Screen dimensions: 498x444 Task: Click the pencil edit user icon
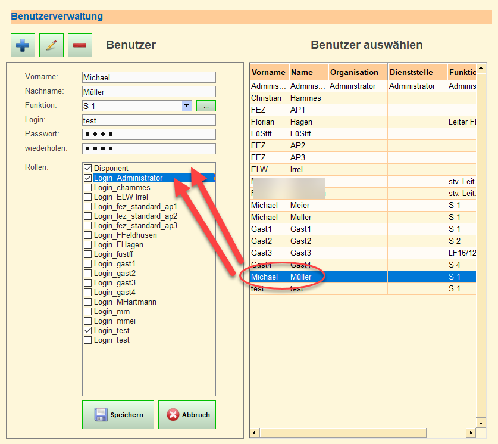coord(51,45)
